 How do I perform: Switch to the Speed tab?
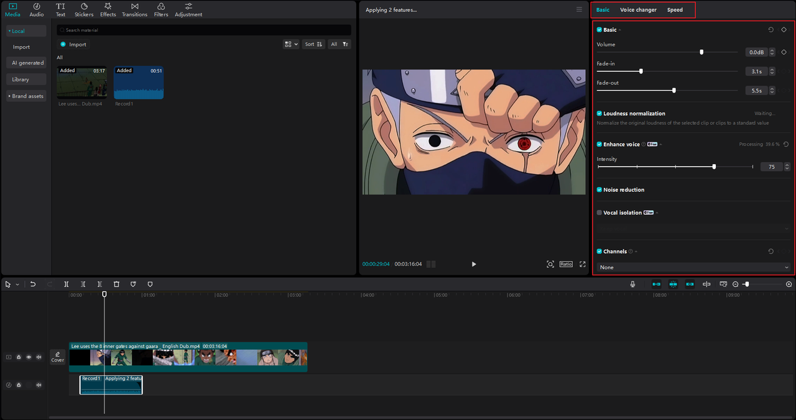pyautogui.click(x=675, y=10)
